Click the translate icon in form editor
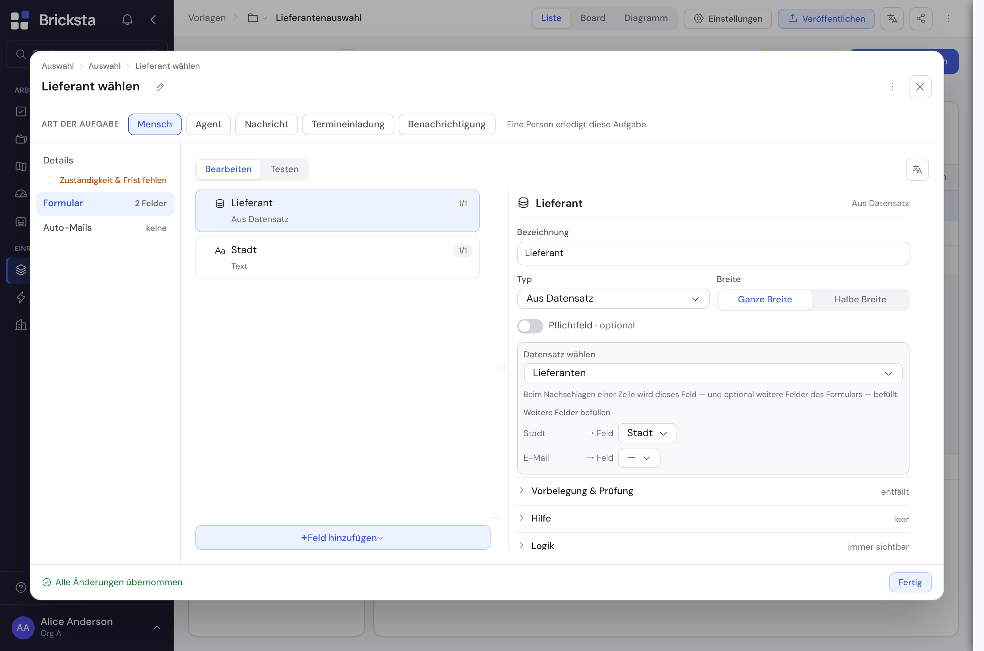 [917, 169]
